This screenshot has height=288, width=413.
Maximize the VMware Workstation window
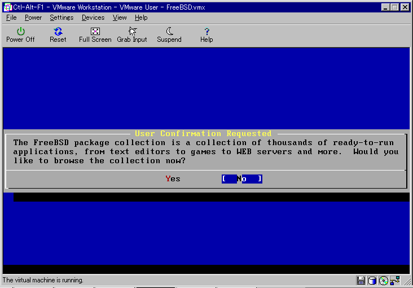[x=395, y=7]
